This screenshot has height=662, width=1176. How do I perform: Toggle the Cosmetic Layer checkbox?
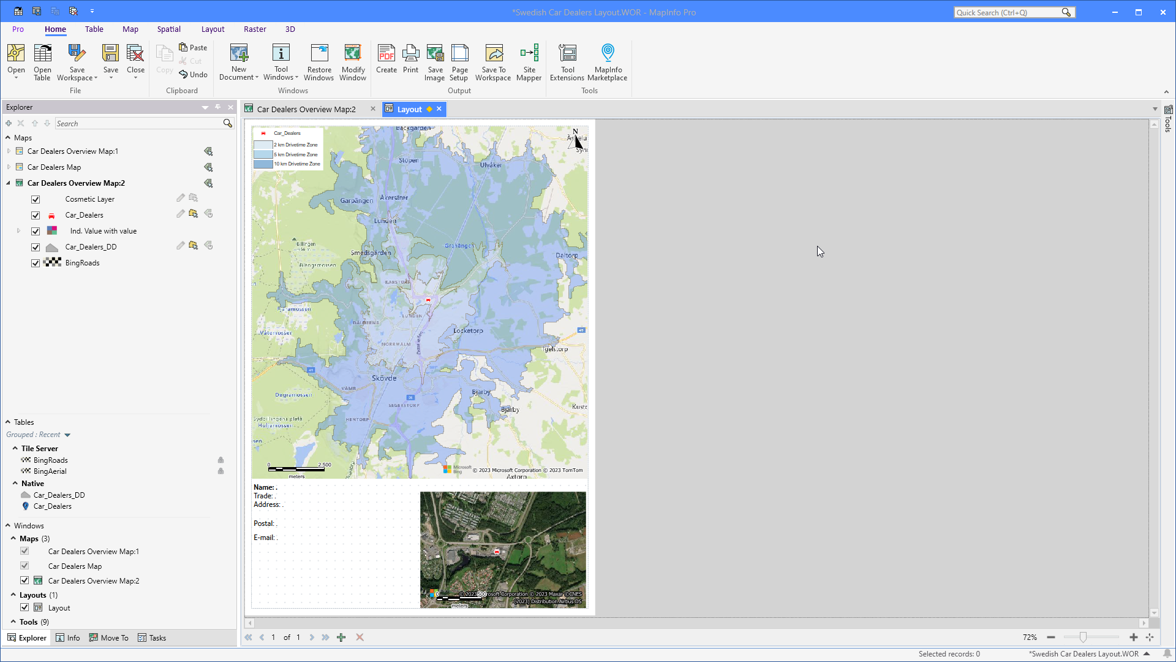click(36, 199)
